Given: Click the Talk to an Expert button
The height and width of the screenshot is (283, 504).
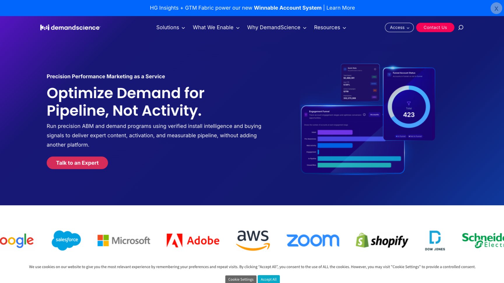Looking at the screenshot, I should [77, 163].
